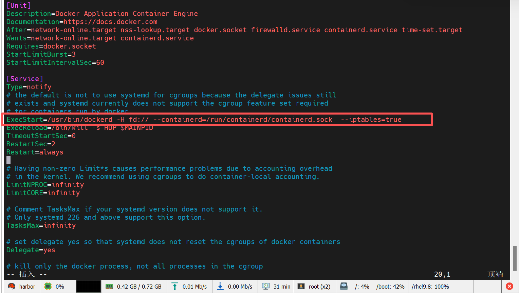
Task: Place cursor on the '[Service]' section header
Action: (25, 79)
